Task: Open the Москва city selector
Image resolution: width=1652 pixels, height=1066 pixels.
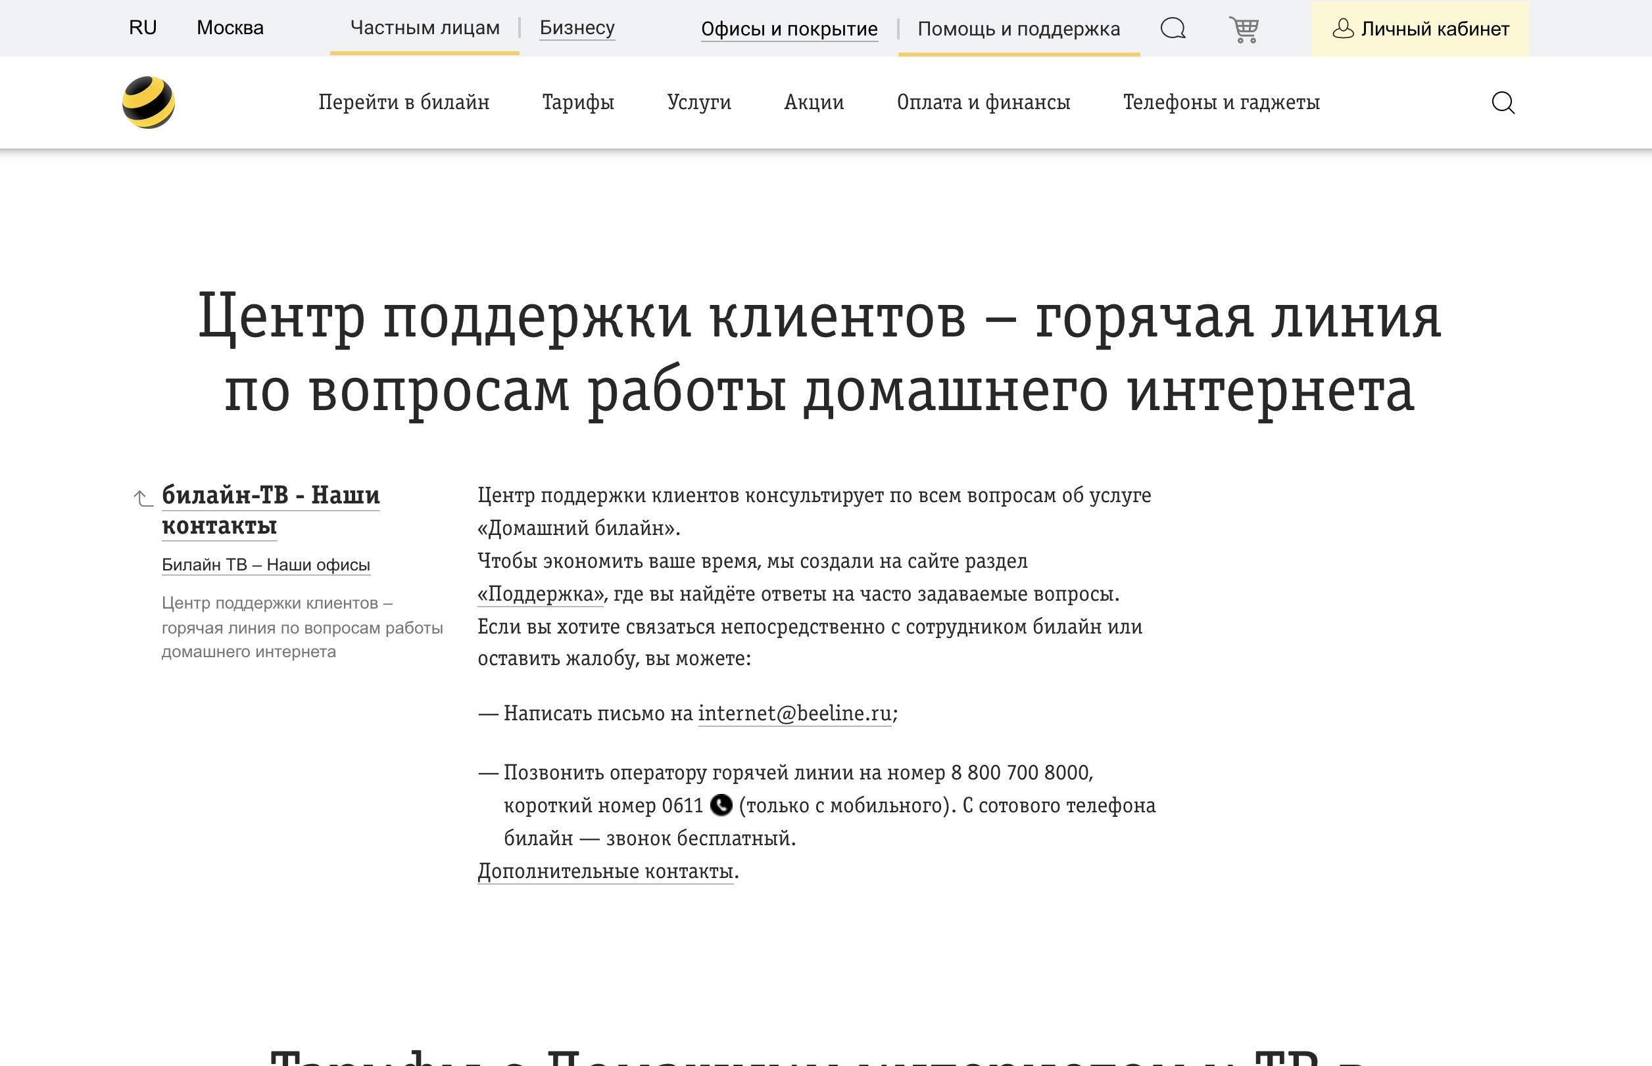Action: click(231, 28)
